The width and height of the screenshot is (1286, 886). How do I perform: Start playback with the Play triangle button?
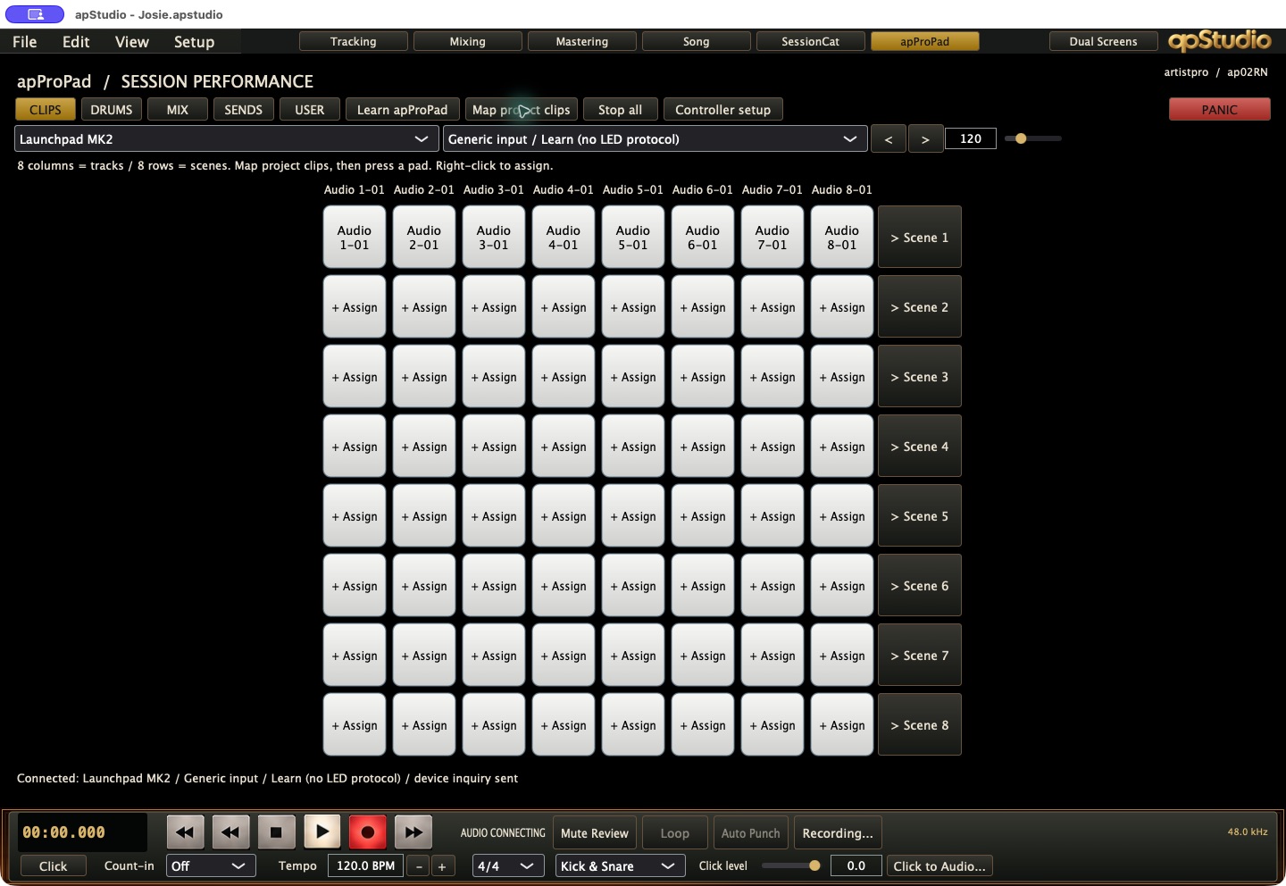(x=321, y=832)
